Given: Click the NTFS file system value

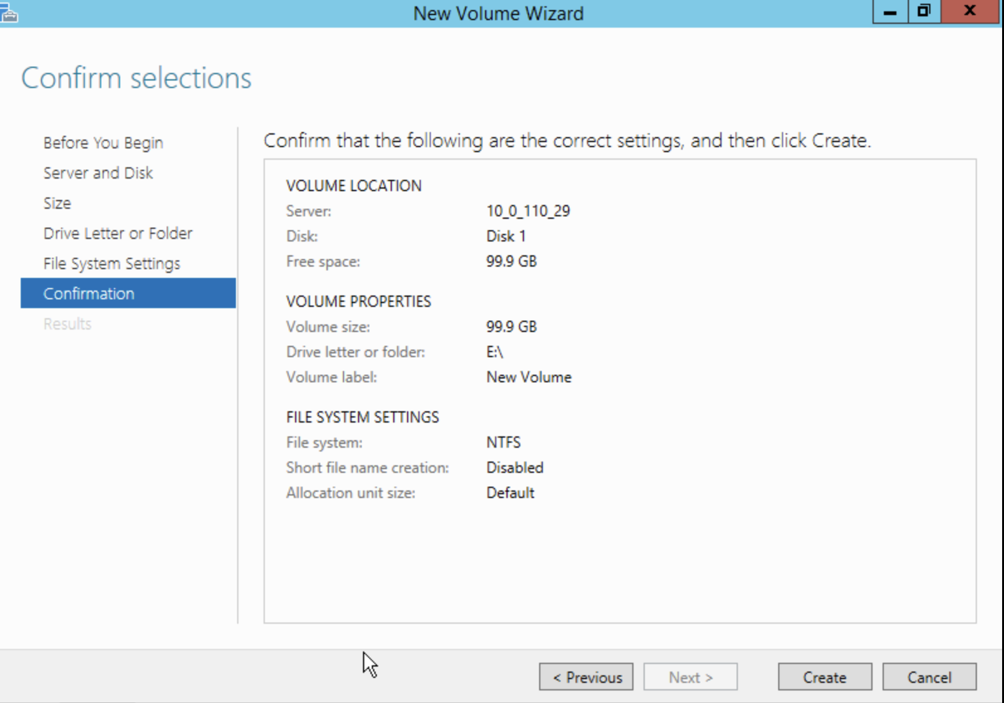Looking at the screenshot, I should point(503,443).
